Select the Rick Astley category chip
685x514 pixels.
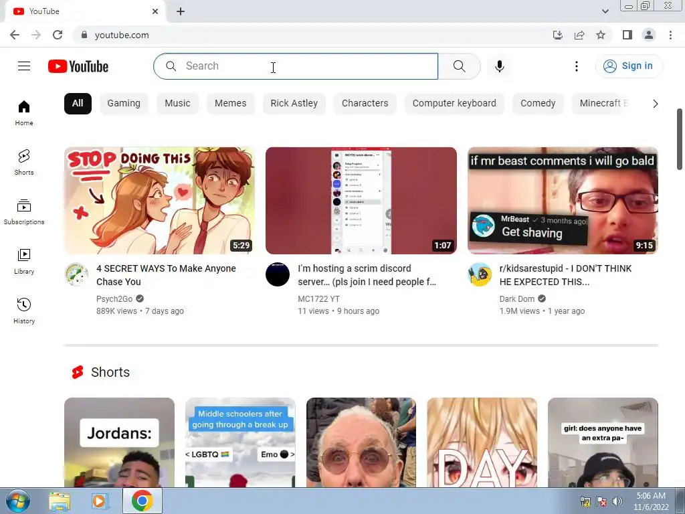tap(294, 104)
